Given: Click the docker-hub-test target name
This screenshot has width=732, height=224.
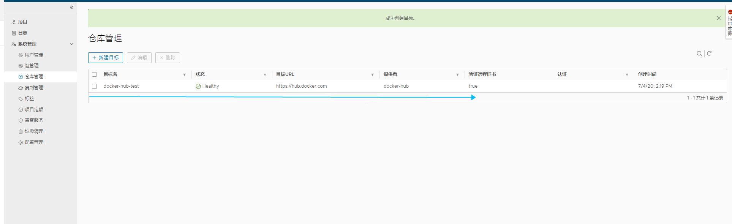Looking at the screenshot, I should tap(121, 86).
